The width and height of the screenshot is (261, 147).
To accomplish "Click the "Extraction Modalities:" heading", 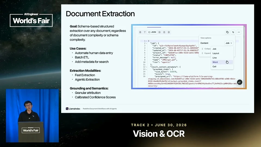I will (85, 71).
